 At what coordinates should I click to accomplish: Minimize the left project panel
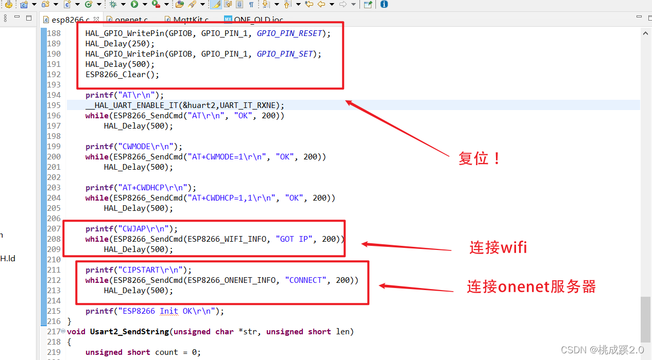17,17
